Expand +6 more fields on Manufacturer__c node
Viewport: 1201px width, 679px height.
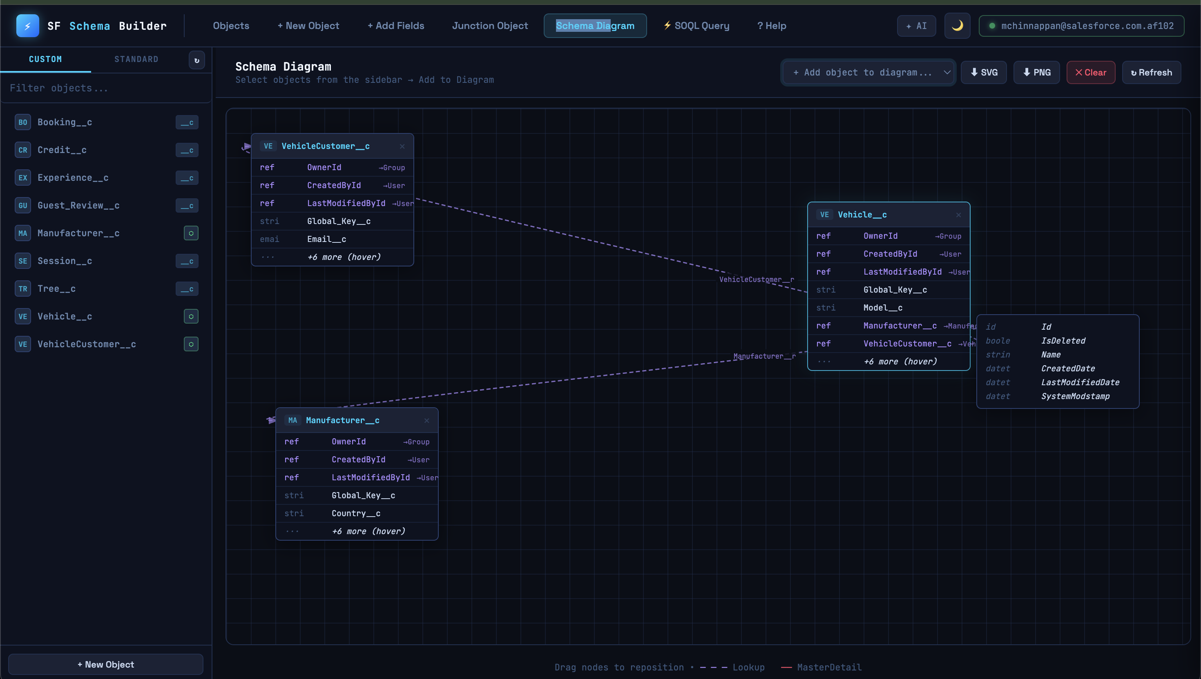[357, 531]
